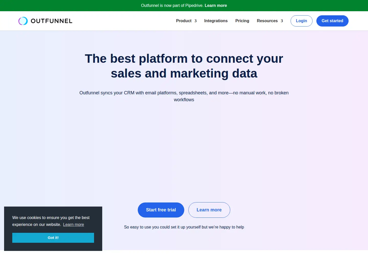
Task: Open the Product menu
Action: [x=184, y=21]
